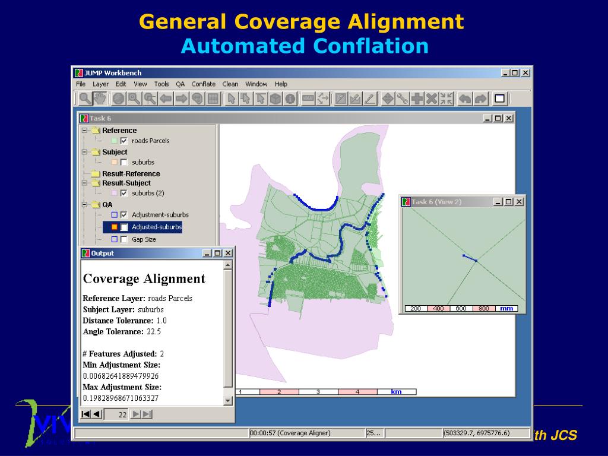
Task: Select the Zoom magnifier tool
Action: [84, 99]
